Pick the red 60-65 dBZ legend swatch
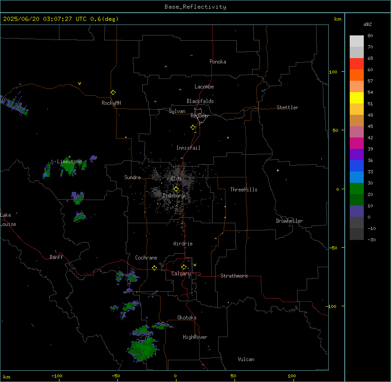The width and height of the screenshot is (391, 382). [x=357, y=64]
